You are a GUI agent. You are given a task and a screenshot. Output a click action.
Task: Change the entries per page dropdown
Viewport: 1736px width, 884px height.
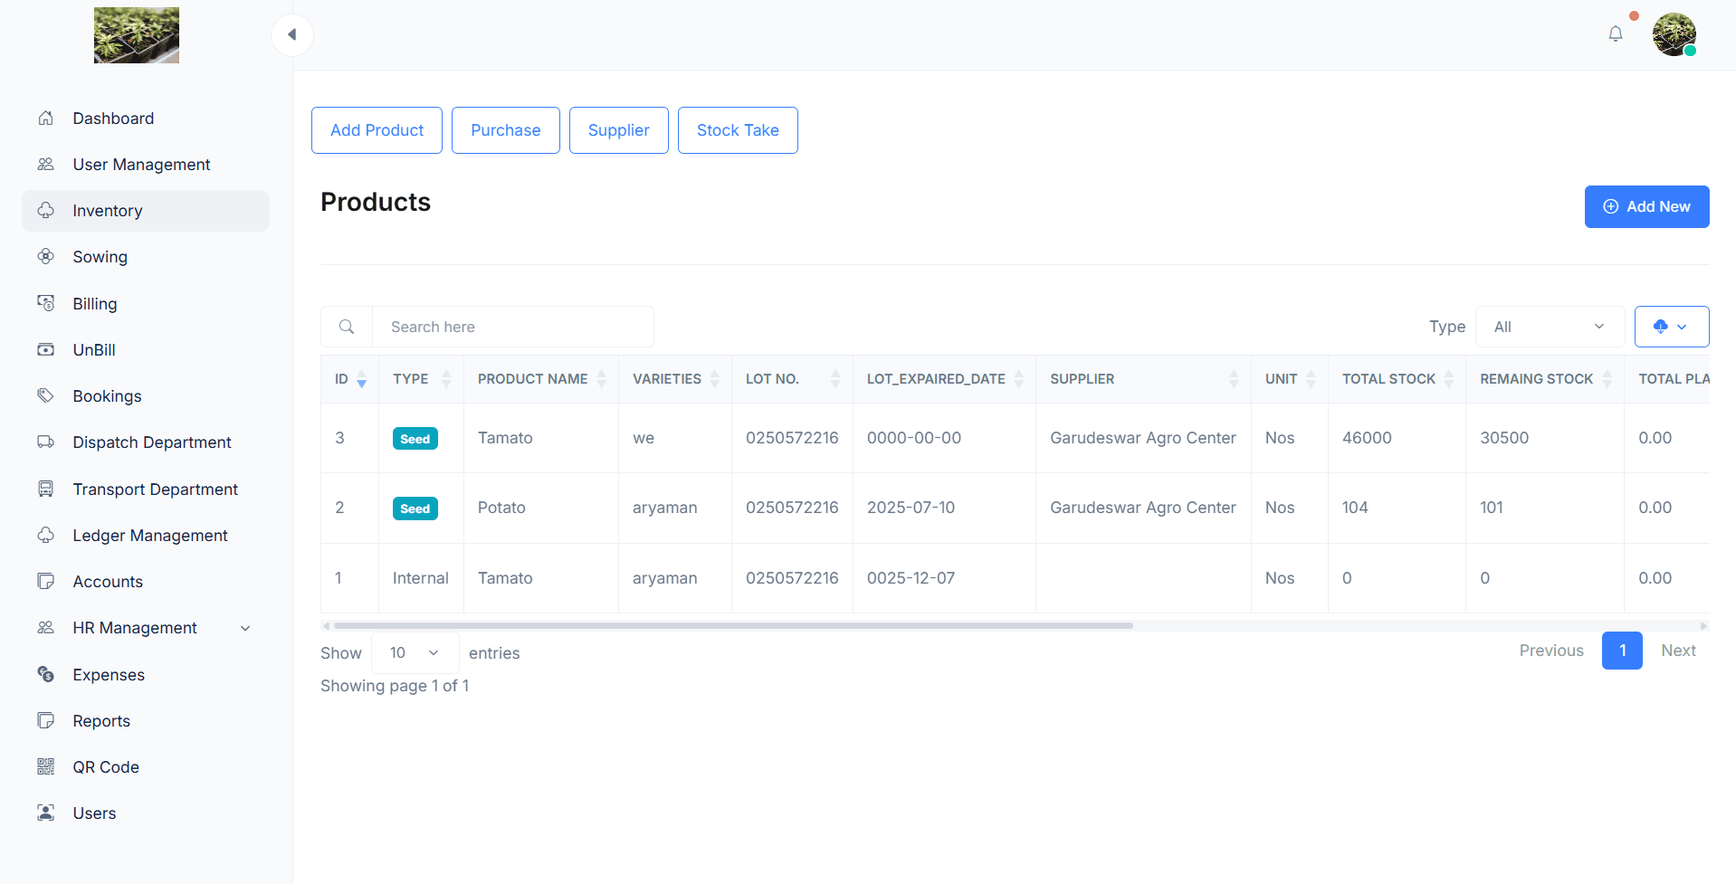click(415, 652)
